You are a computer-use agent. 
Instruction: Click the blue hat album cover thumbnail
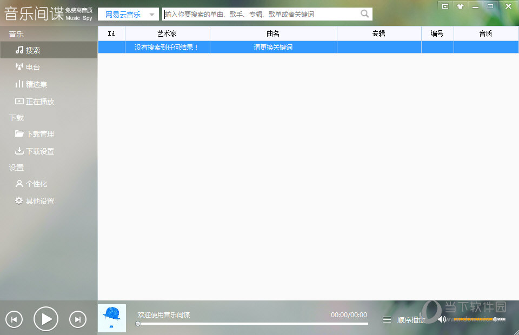112,318
